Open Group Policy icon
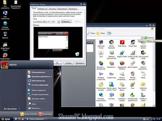162x121 pixels. pos(133,44)
